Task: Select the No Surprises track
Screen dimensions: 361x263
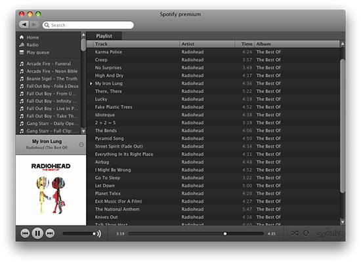Action: tap(213, 68)
